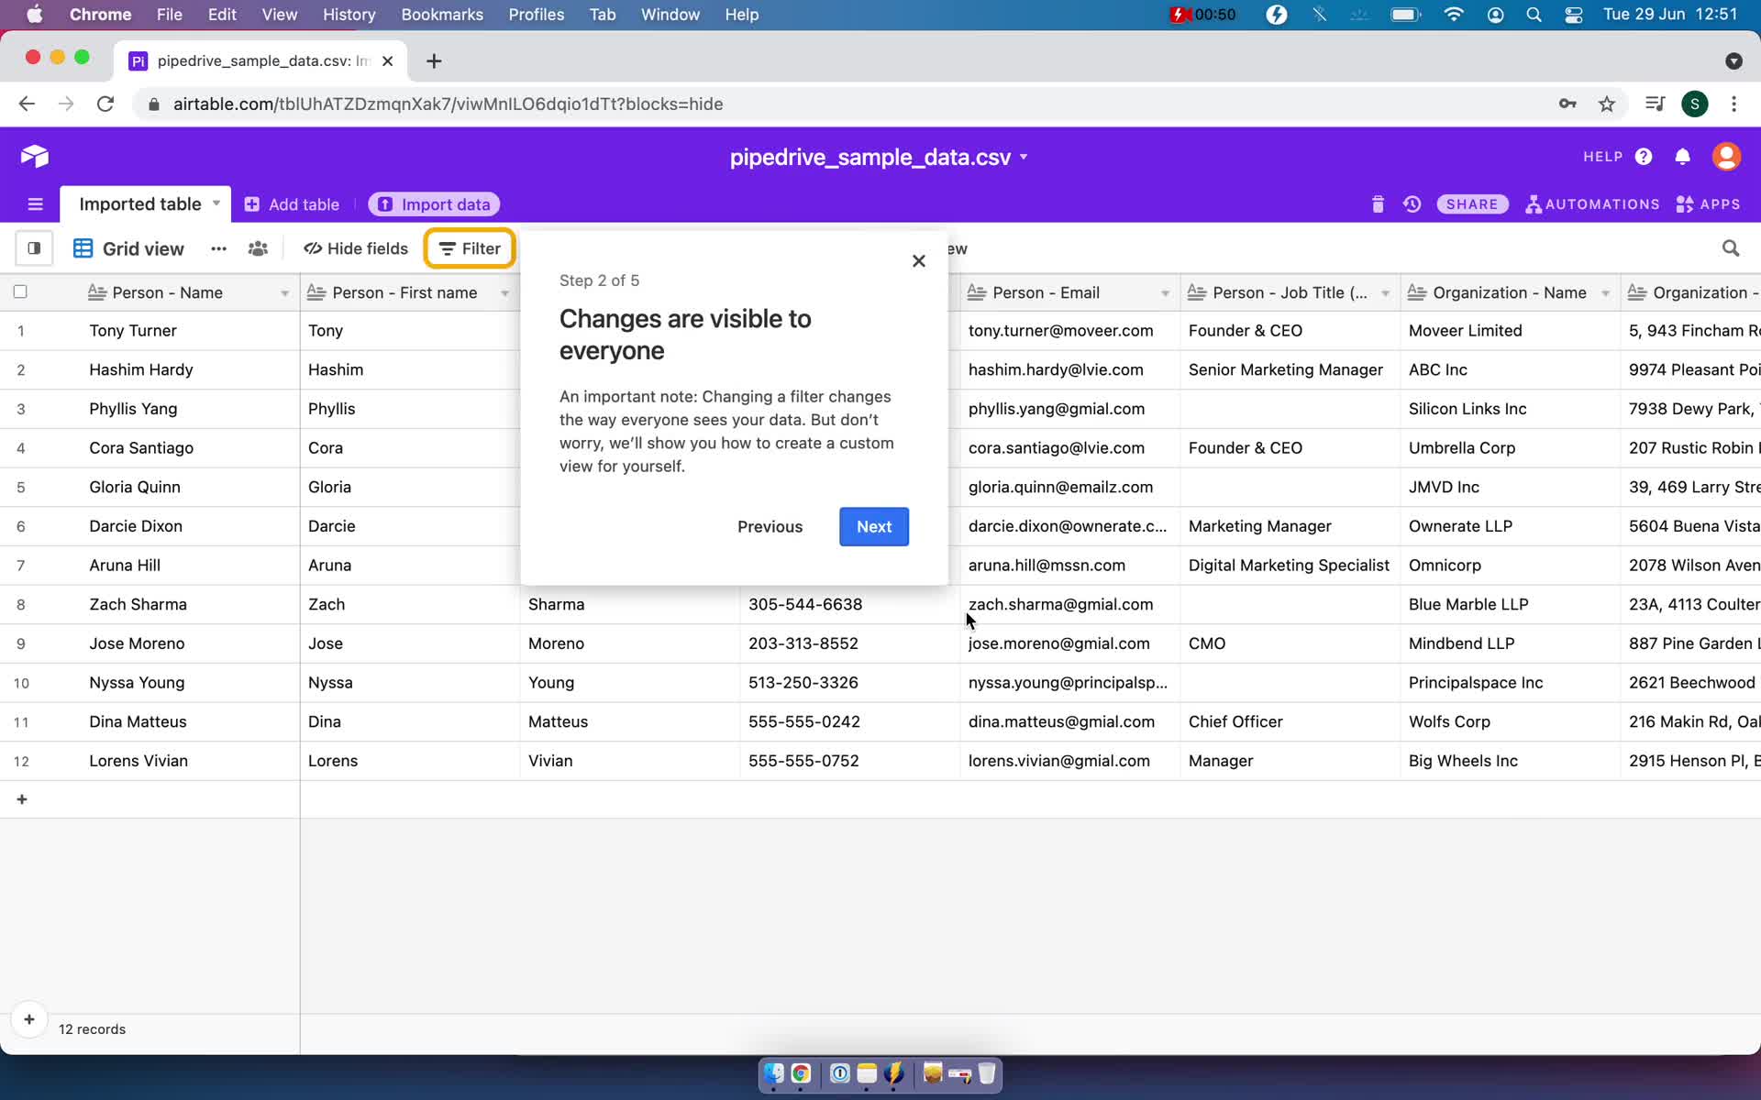Click the Airtable home icon

point(34,156)
